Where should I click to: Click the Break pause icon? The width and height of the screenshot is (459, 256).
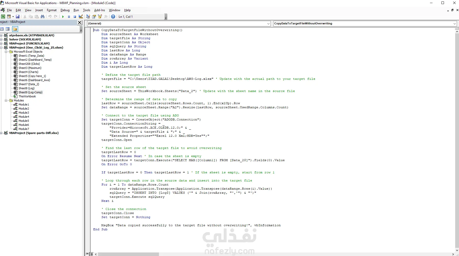[x=69, y=17]
